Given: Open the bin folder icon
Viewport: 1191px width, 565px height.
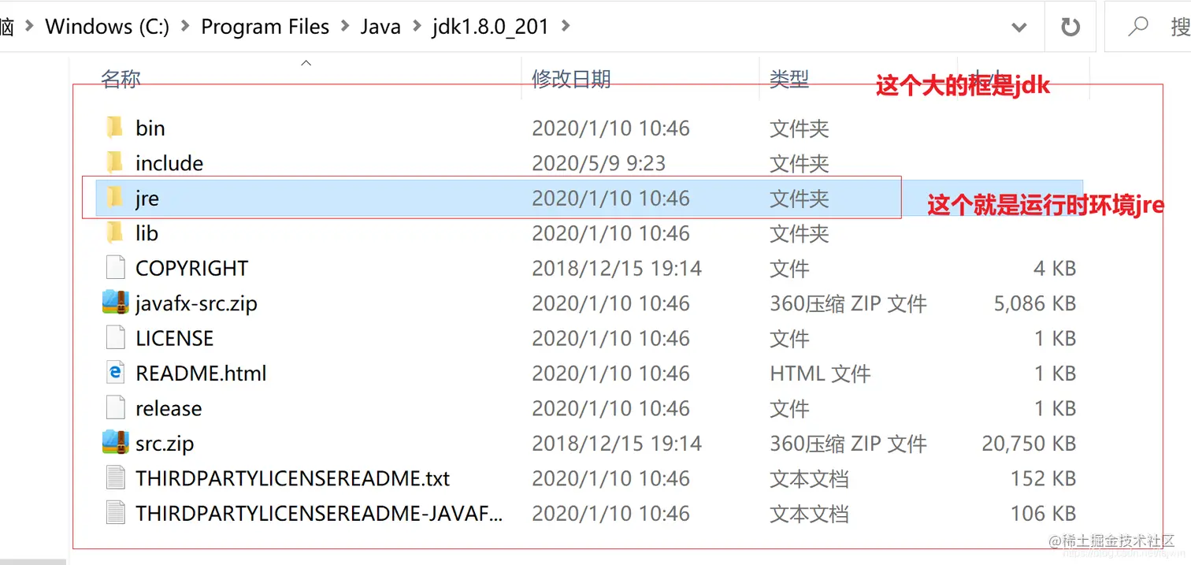Looking at the screenshot, I should coord(115,128).
